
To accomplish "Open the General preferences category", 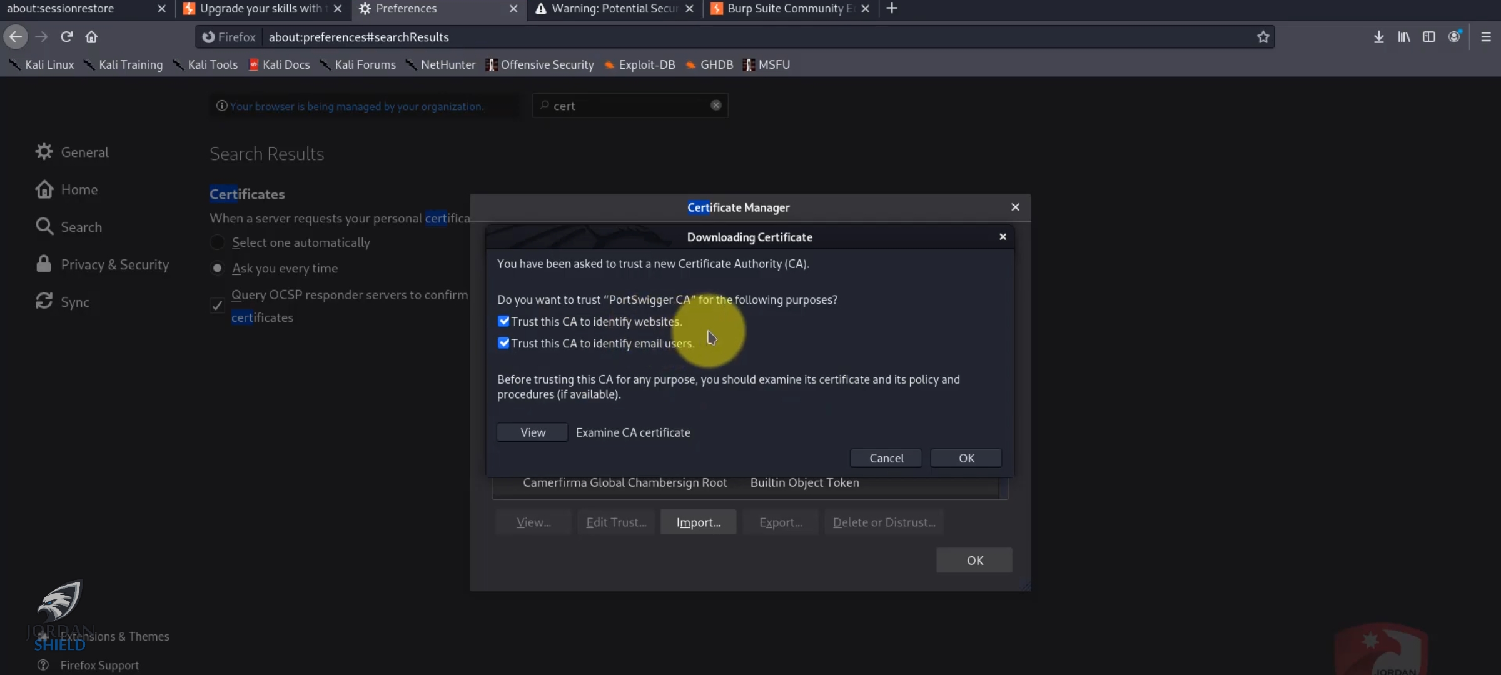I will click(x=72, y=152).
